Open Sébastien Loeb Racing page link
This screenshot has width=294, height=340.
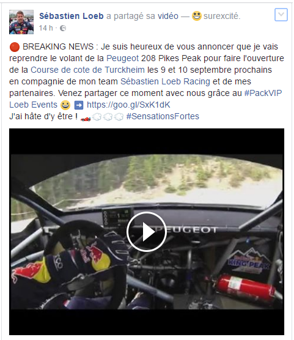(x=165, y=81)
